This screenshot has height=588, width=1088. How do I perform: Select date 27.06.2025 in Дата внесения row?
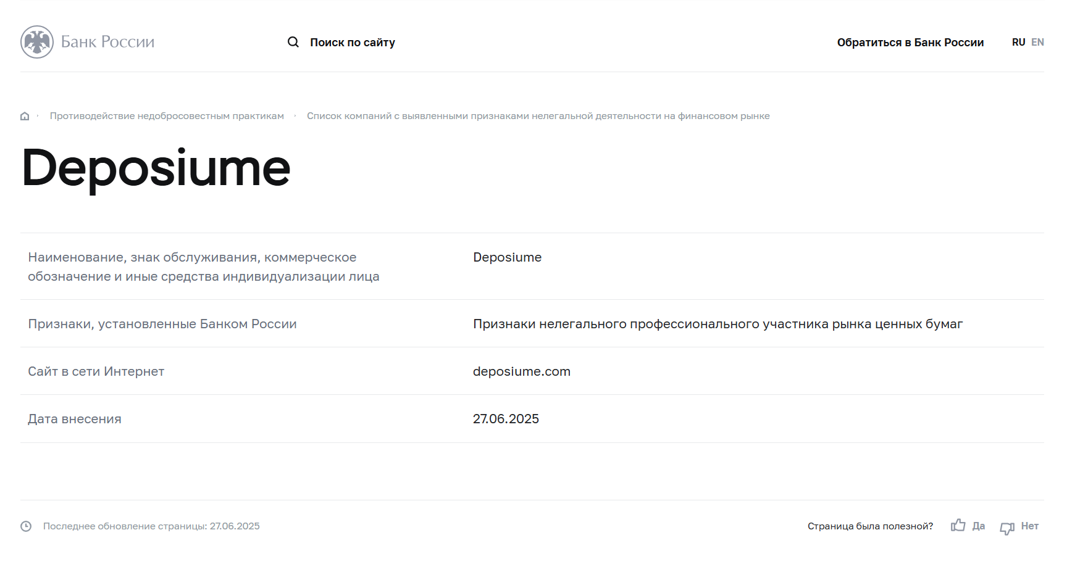(x=506, y=419)
